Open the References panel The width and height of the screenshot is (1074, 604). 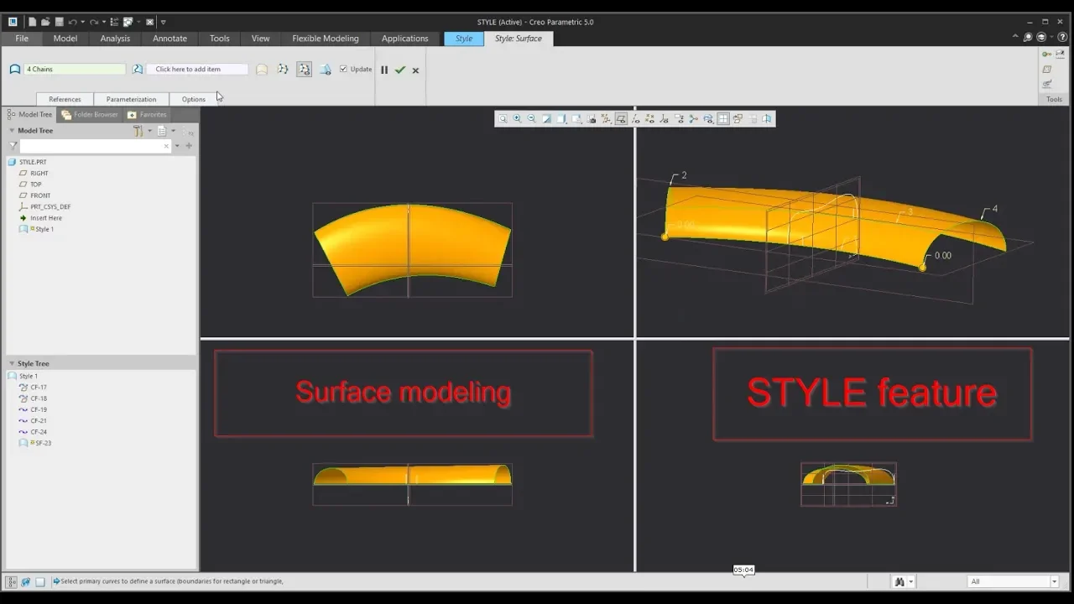pos(65,99)
